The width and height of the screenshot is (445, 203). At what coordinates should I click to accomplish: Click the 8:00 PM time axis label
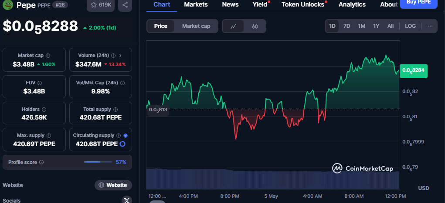pos(230,196)
